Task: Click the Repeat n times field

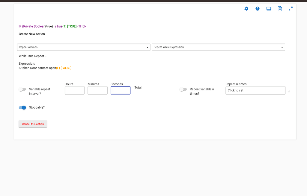Action: (x=255, y=90)
